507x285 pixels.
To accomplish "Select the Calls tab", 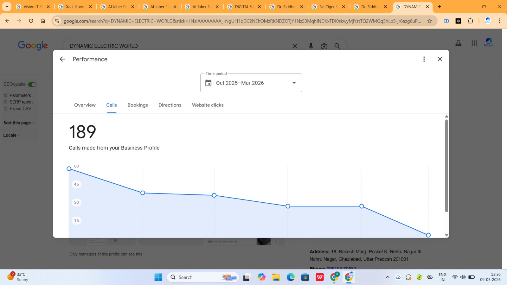I will [x=112, y=105].
